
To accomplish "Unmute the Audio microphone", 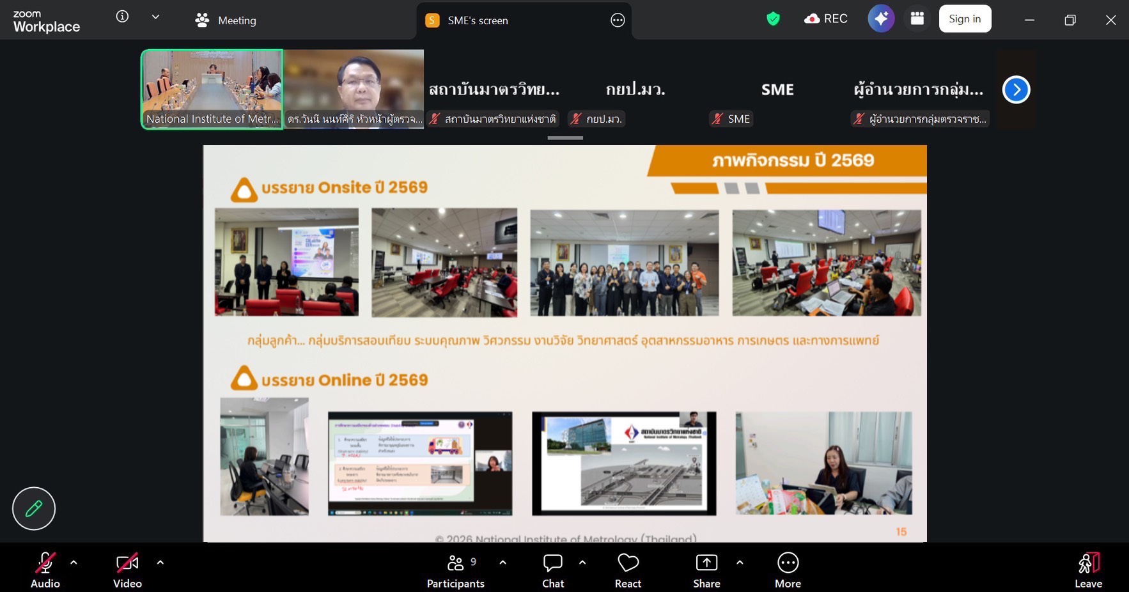I will coord(45,570).
